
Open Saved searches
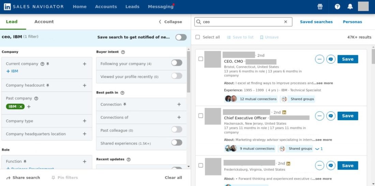point(316,22)
